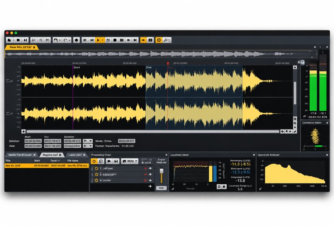
Task: Click the selection End time field
Action: click(53, 141)
